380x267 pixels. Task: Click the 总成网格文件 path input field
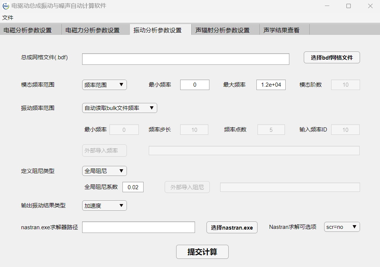[x=185, y=59]
